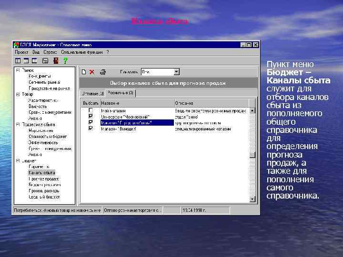Select Сегменты рынка in the tree
The height and width of the screenshot is (257, 343).
(44, 82)
